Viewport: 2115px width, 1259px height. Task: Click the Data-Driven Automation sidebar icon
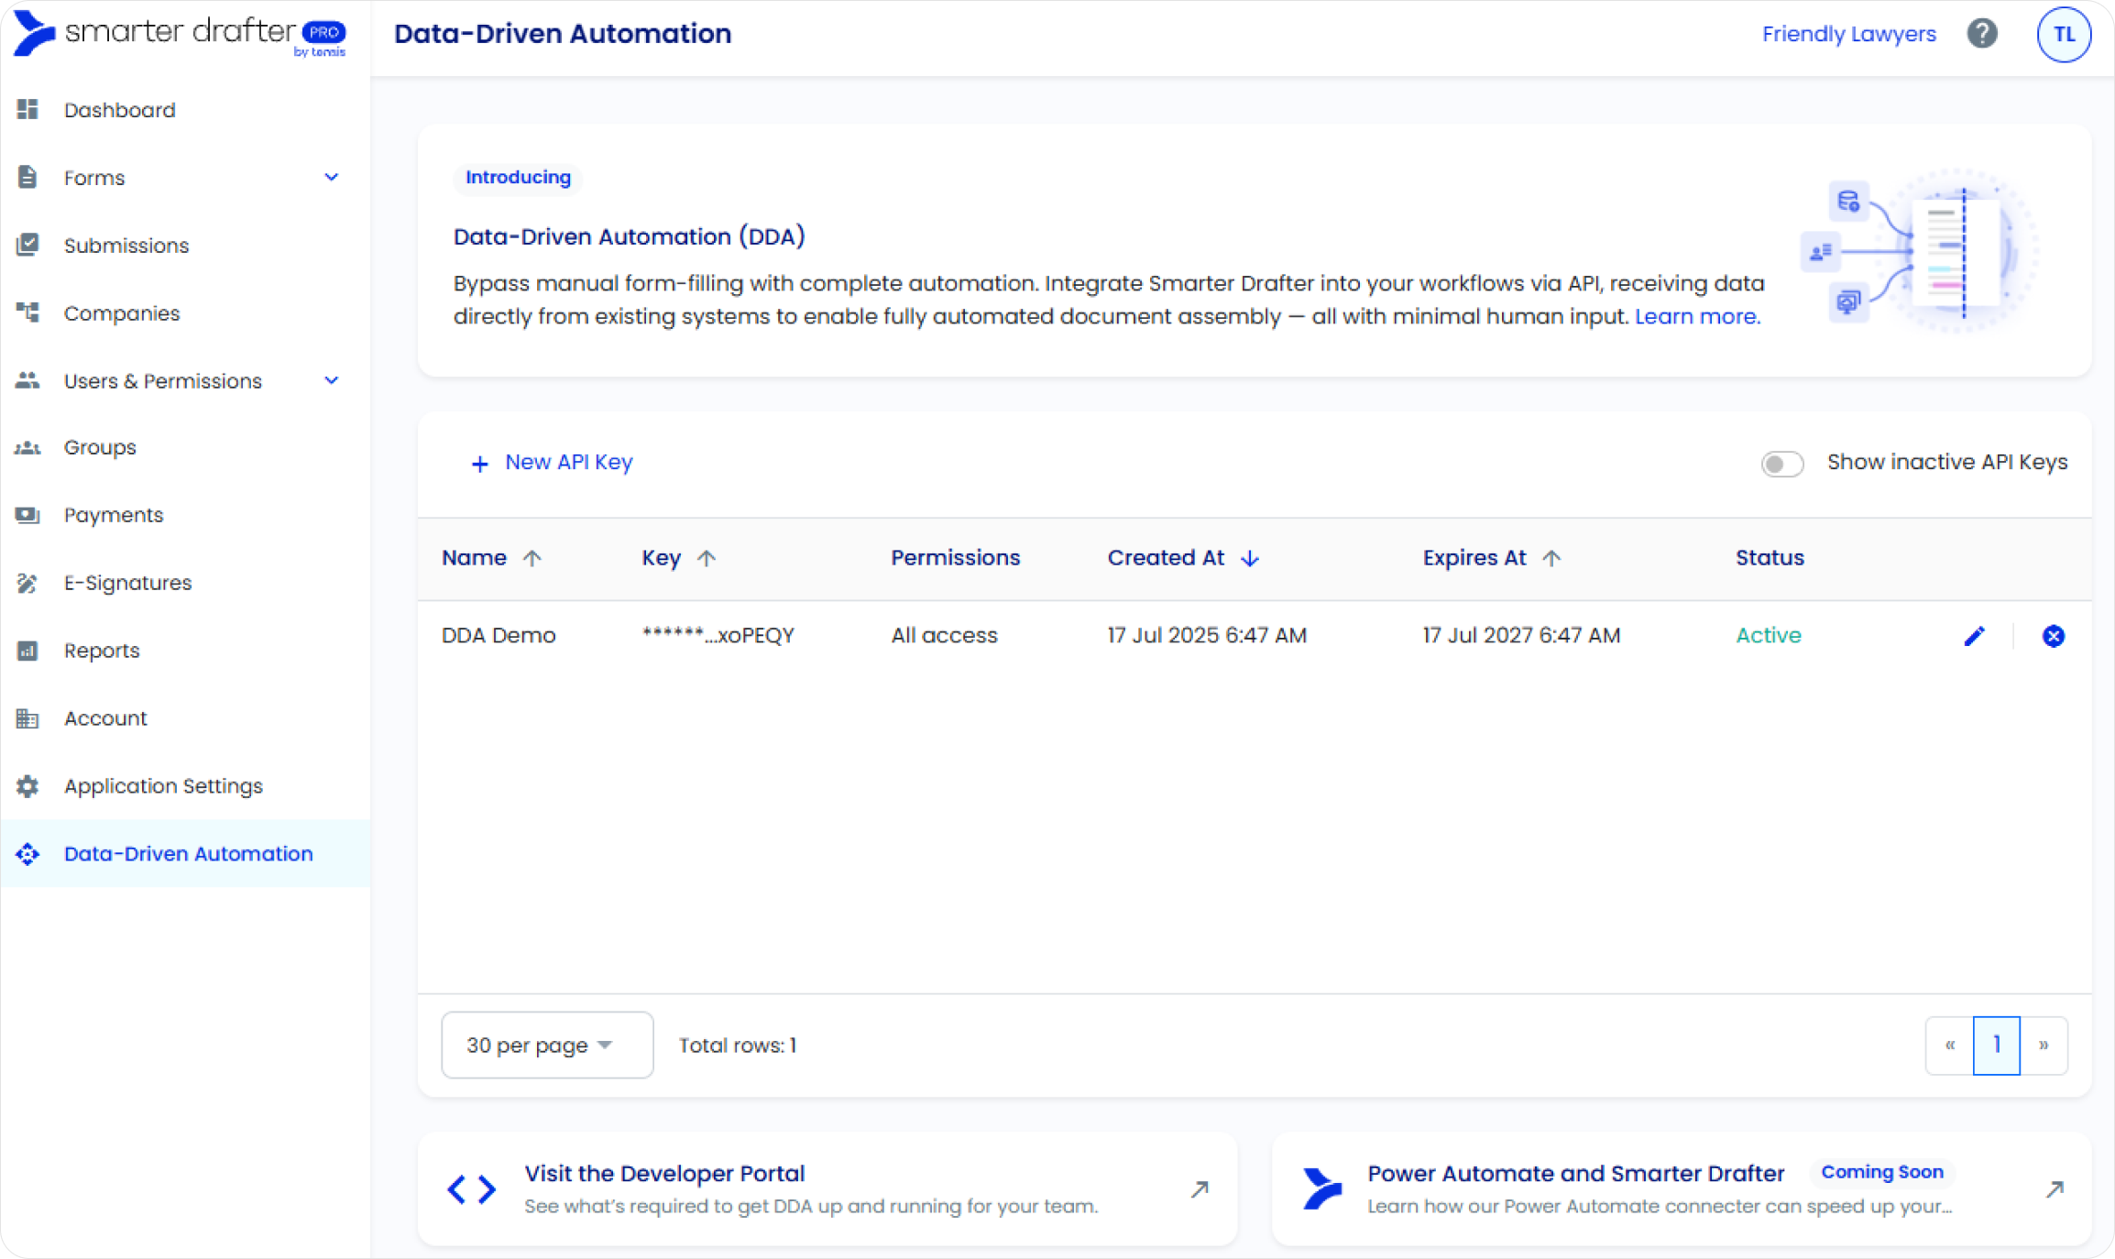[x=27, y=854]
